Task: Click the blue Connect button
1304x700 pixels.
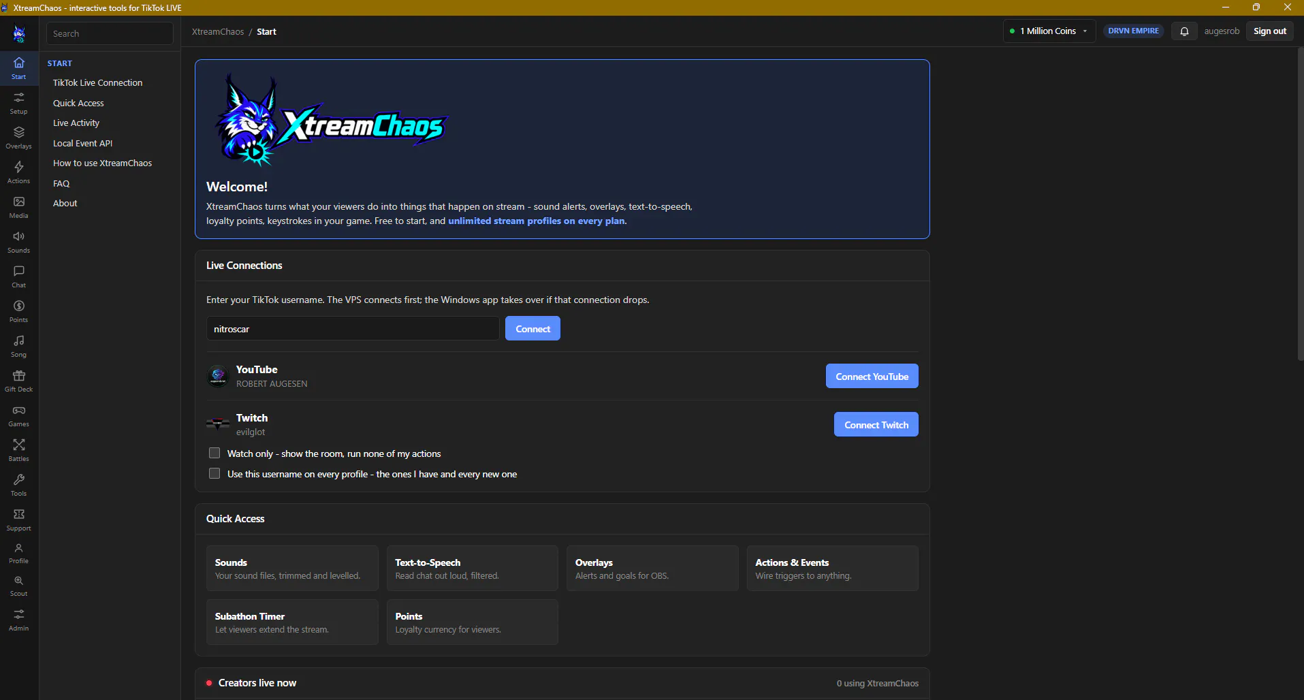Action: click(532, 329)
